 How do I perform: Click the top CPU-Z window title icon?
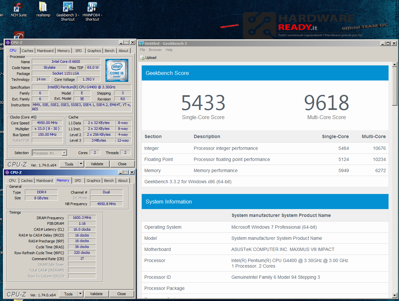pyautogui.click(x=8, y=43)
